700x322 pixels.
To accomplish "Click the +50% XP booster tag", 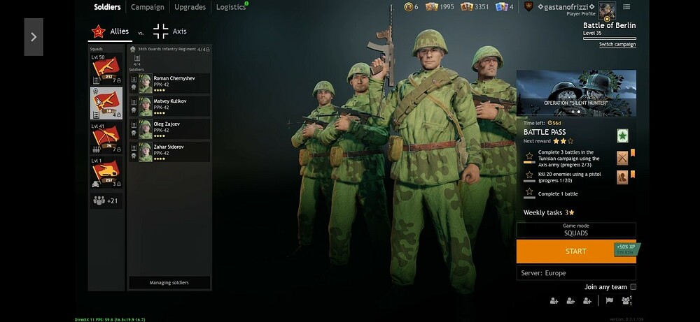I will click(626, 249).
